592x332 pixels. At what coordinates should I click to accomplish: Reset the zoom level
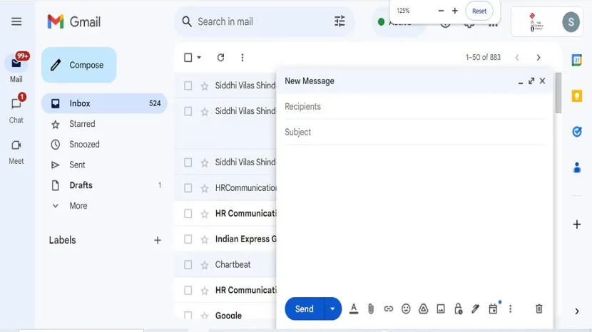[x=479, y=11]
